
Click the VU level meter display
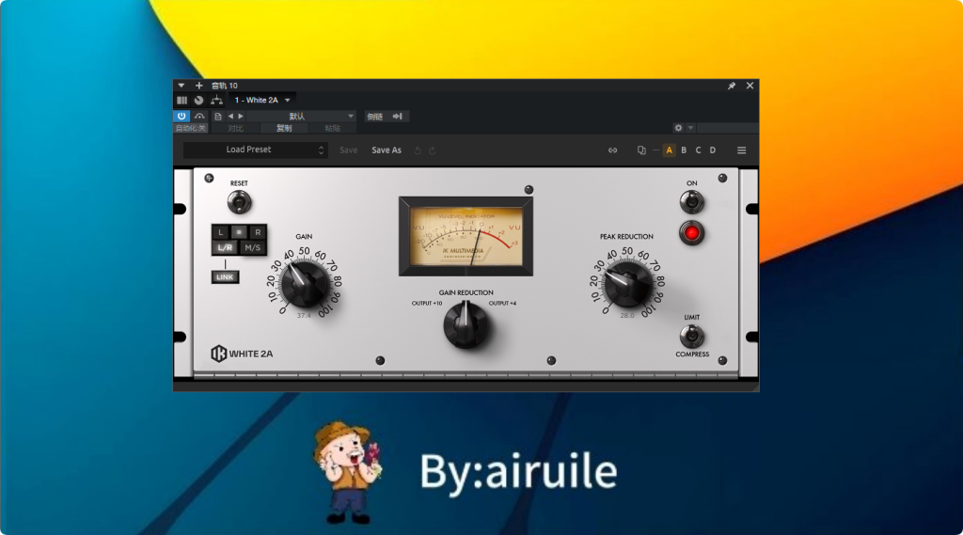click(x=466, y=237)
